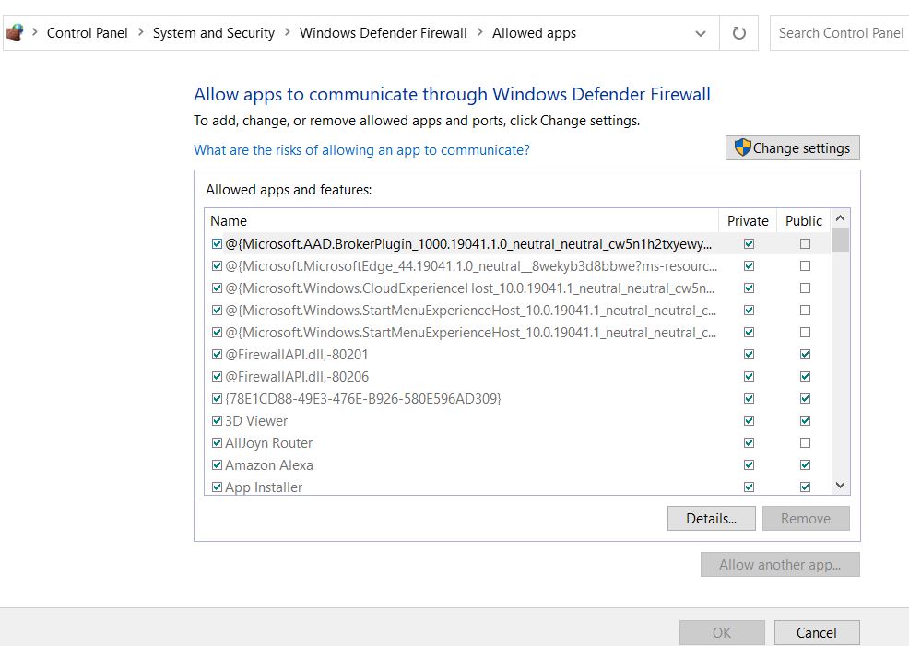Image resolution: width=909 pixels, height=646 pixels.
Task: Toggle name checkbox for 3D Viewer
Action: pos(217,420)
